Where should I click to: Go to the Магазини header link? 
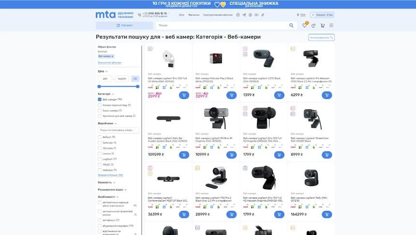coord(193,15)
